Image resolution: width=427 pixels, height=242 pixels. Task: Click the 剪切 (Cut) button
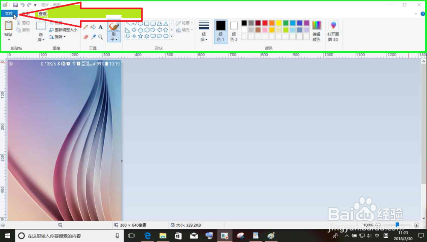(x=23, y=23)
